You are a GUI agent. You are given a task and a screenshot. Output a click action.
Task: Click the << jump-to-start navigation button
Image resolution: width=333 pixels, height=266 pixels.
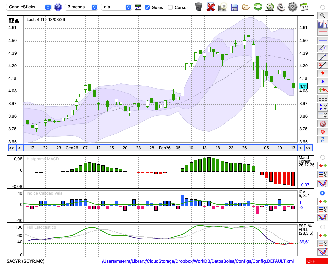(11, 148)
